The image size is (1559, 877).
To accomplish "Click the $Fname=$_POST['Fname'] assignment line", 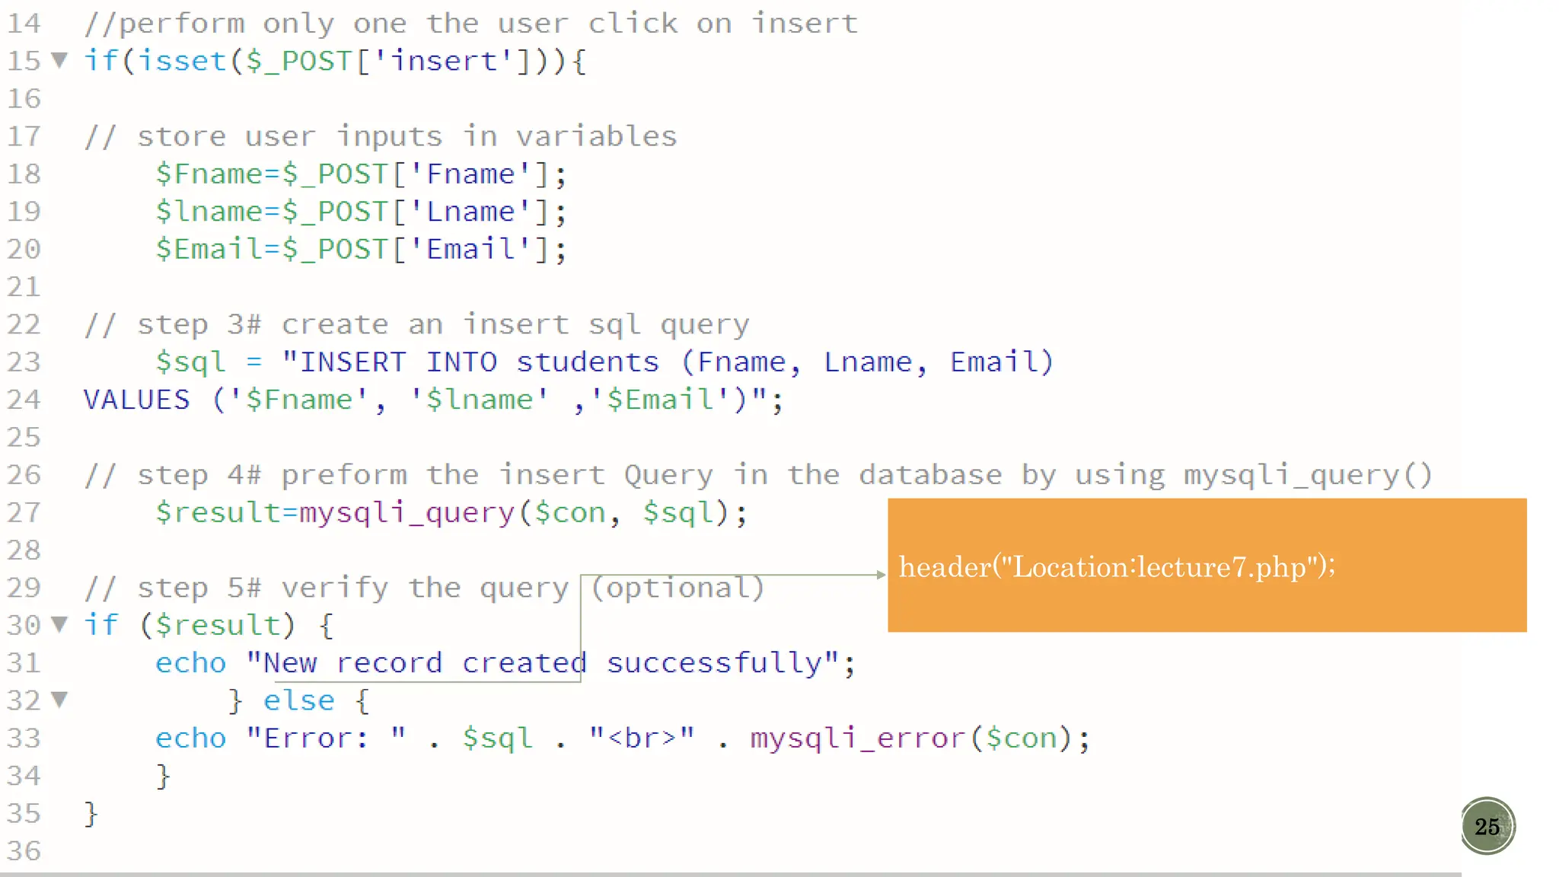I will click(x=362, y=174).
